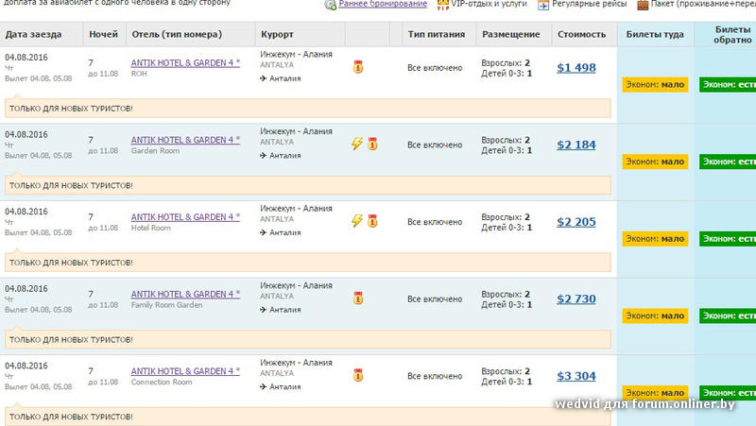Open ANTIK HOTEL & GARDEN link for Hotel Room
756x426 pixels.
185,217
